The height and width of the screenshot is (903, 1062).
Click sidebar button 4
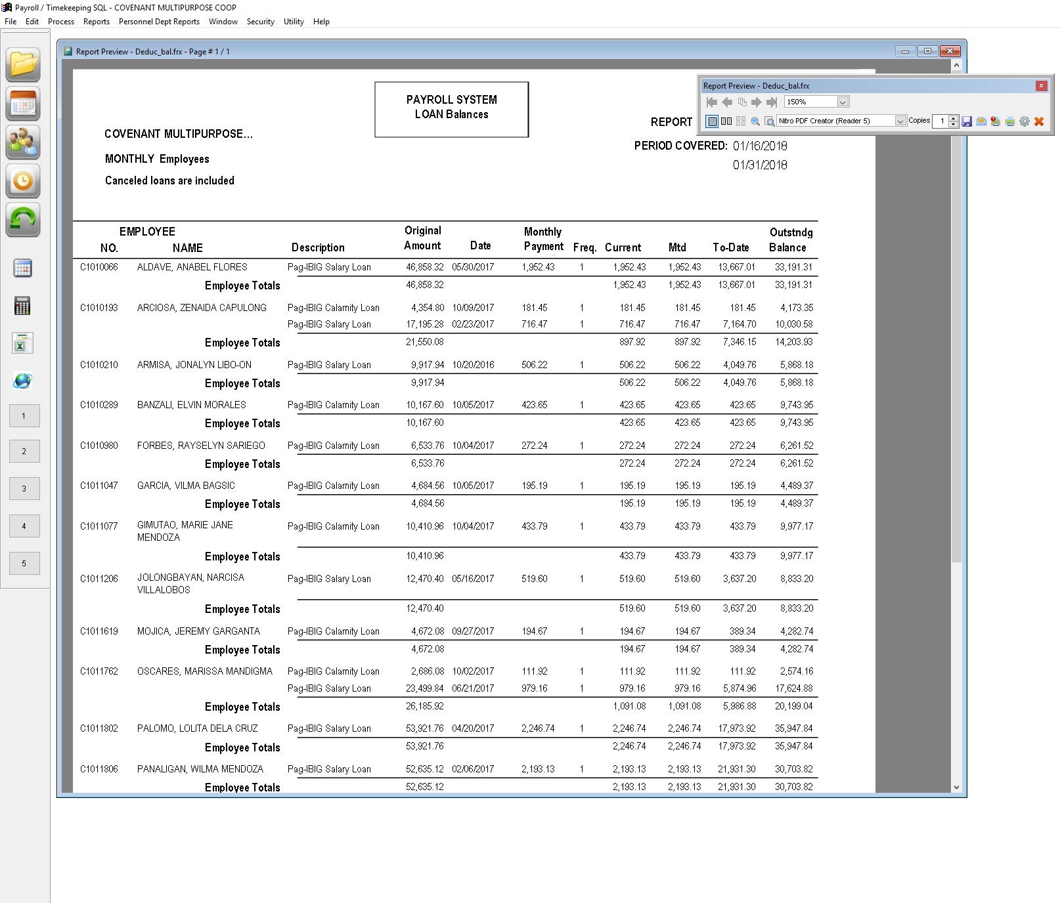24,526
